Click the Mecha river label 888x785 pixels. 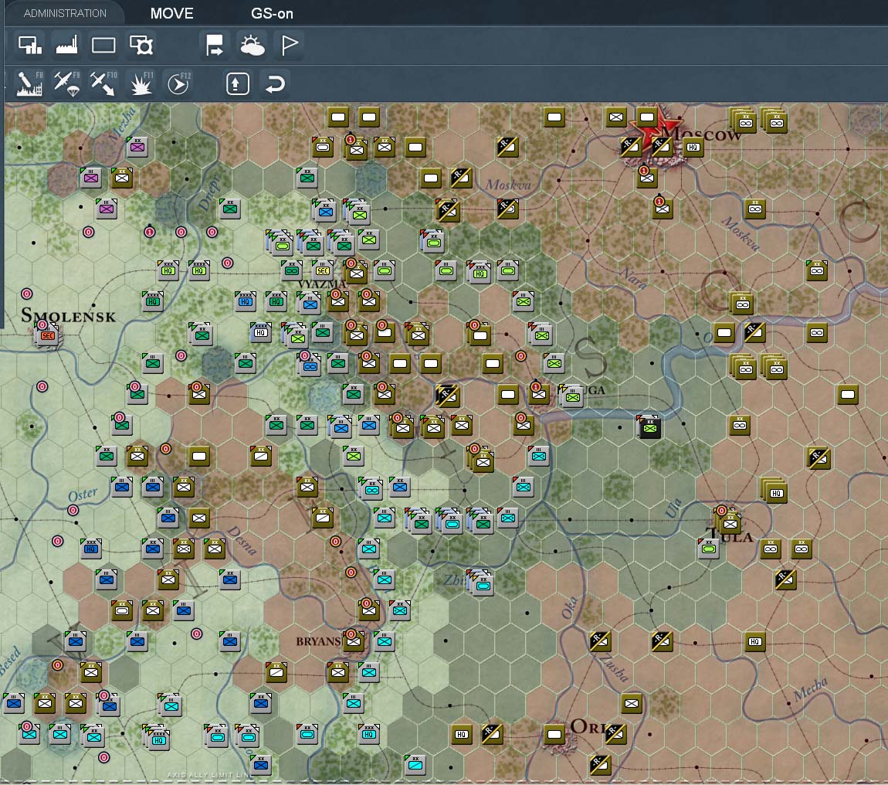click(811, 689)
